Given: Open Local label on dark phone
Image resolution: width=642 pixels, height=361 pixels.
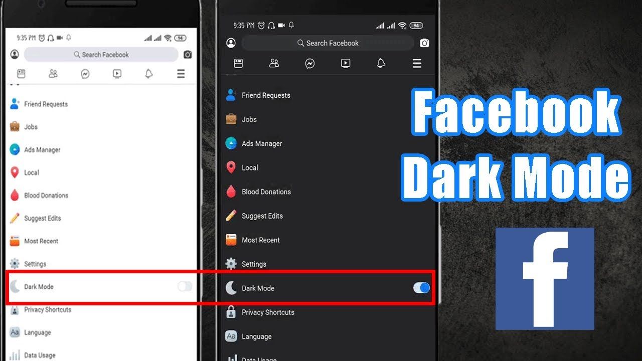Looking at the screenshot, I should coord(250,167).
